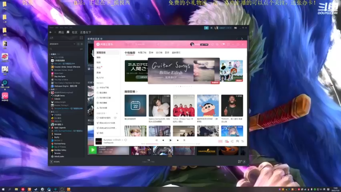Click the red sound-quality badge in player bar
This screenshot has width=341, height=192.
220,141
